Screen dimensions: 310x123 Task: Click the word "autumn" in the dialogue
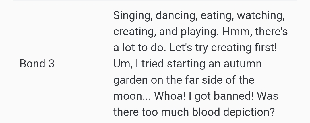click(x=243, y=64)
